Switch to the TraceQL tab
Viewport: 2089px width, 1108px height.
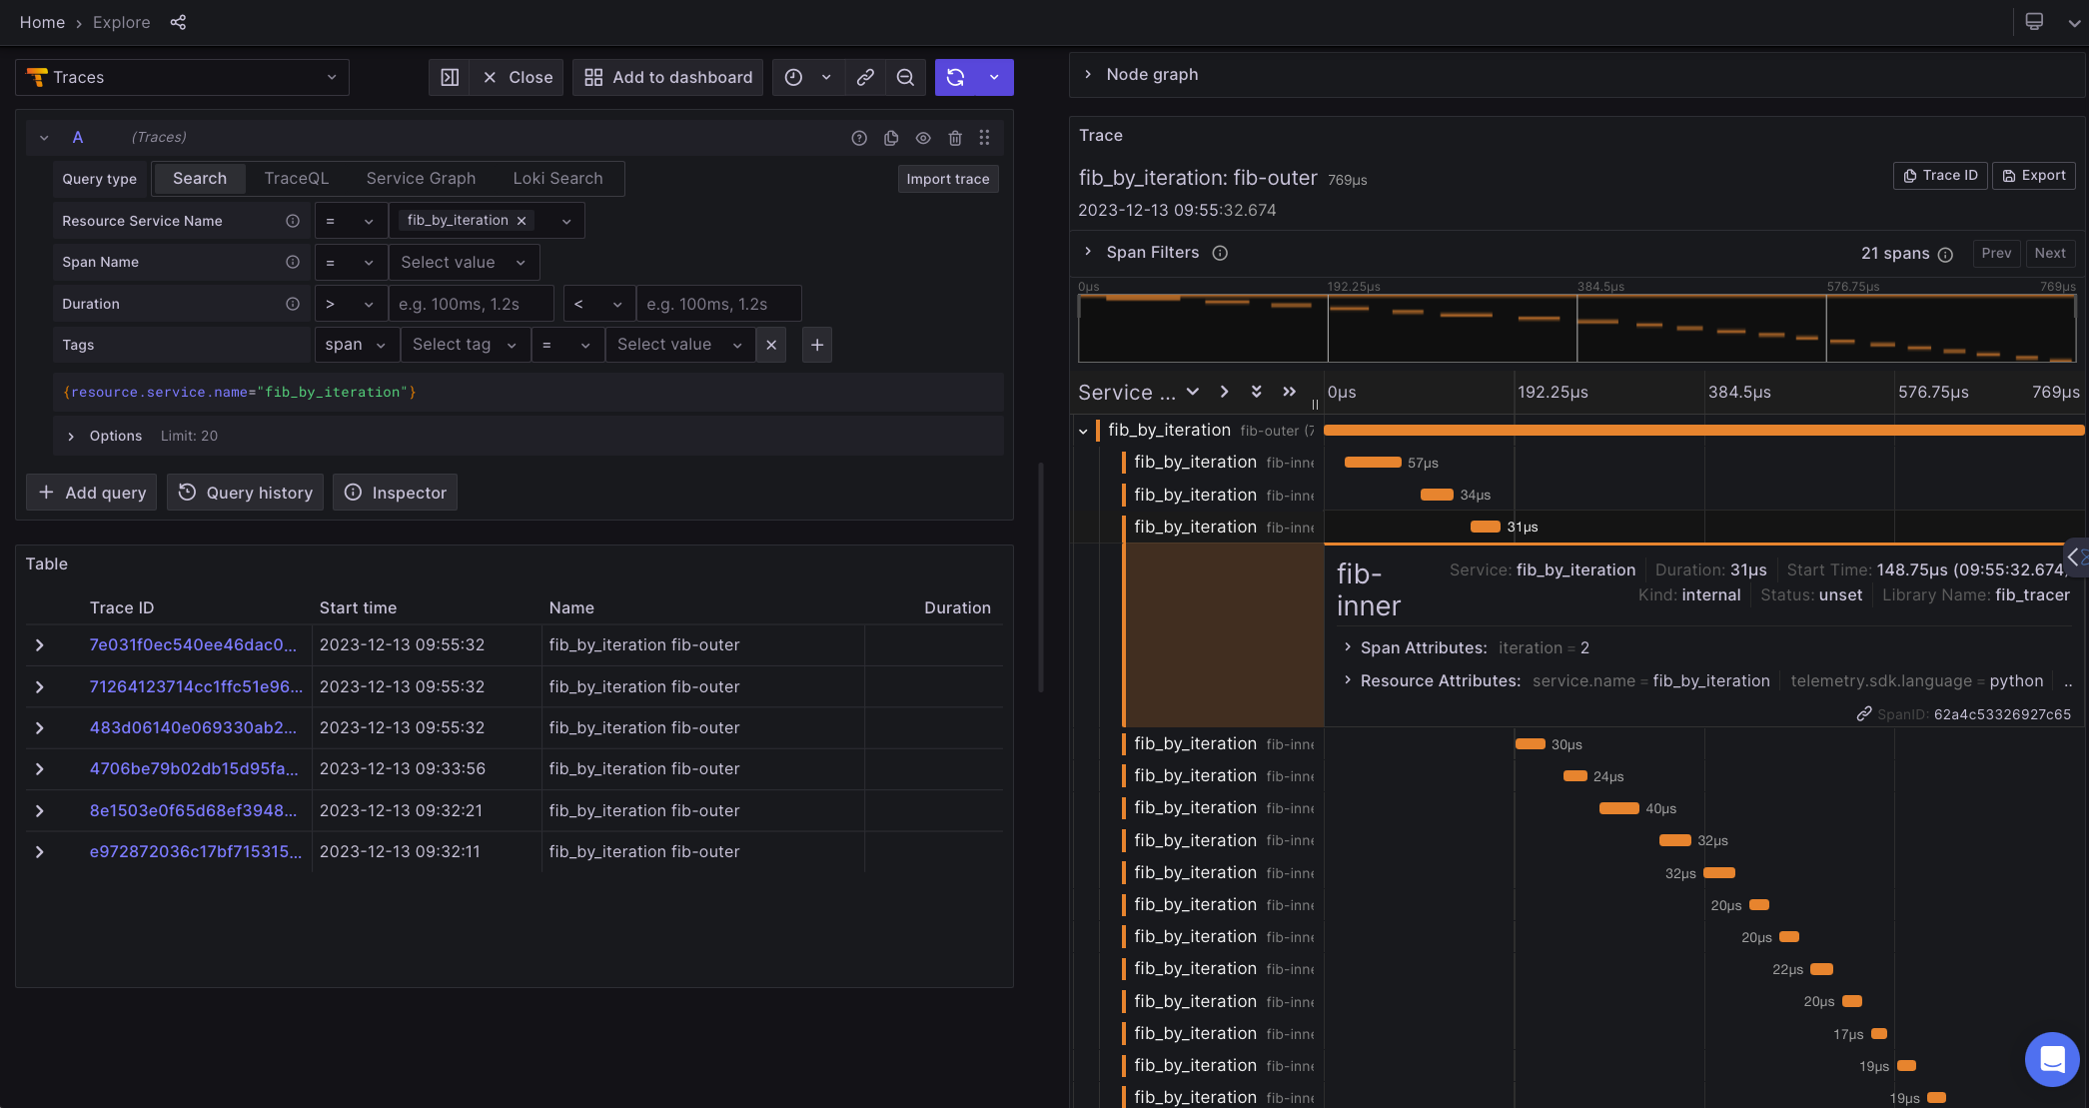point(296,178)
